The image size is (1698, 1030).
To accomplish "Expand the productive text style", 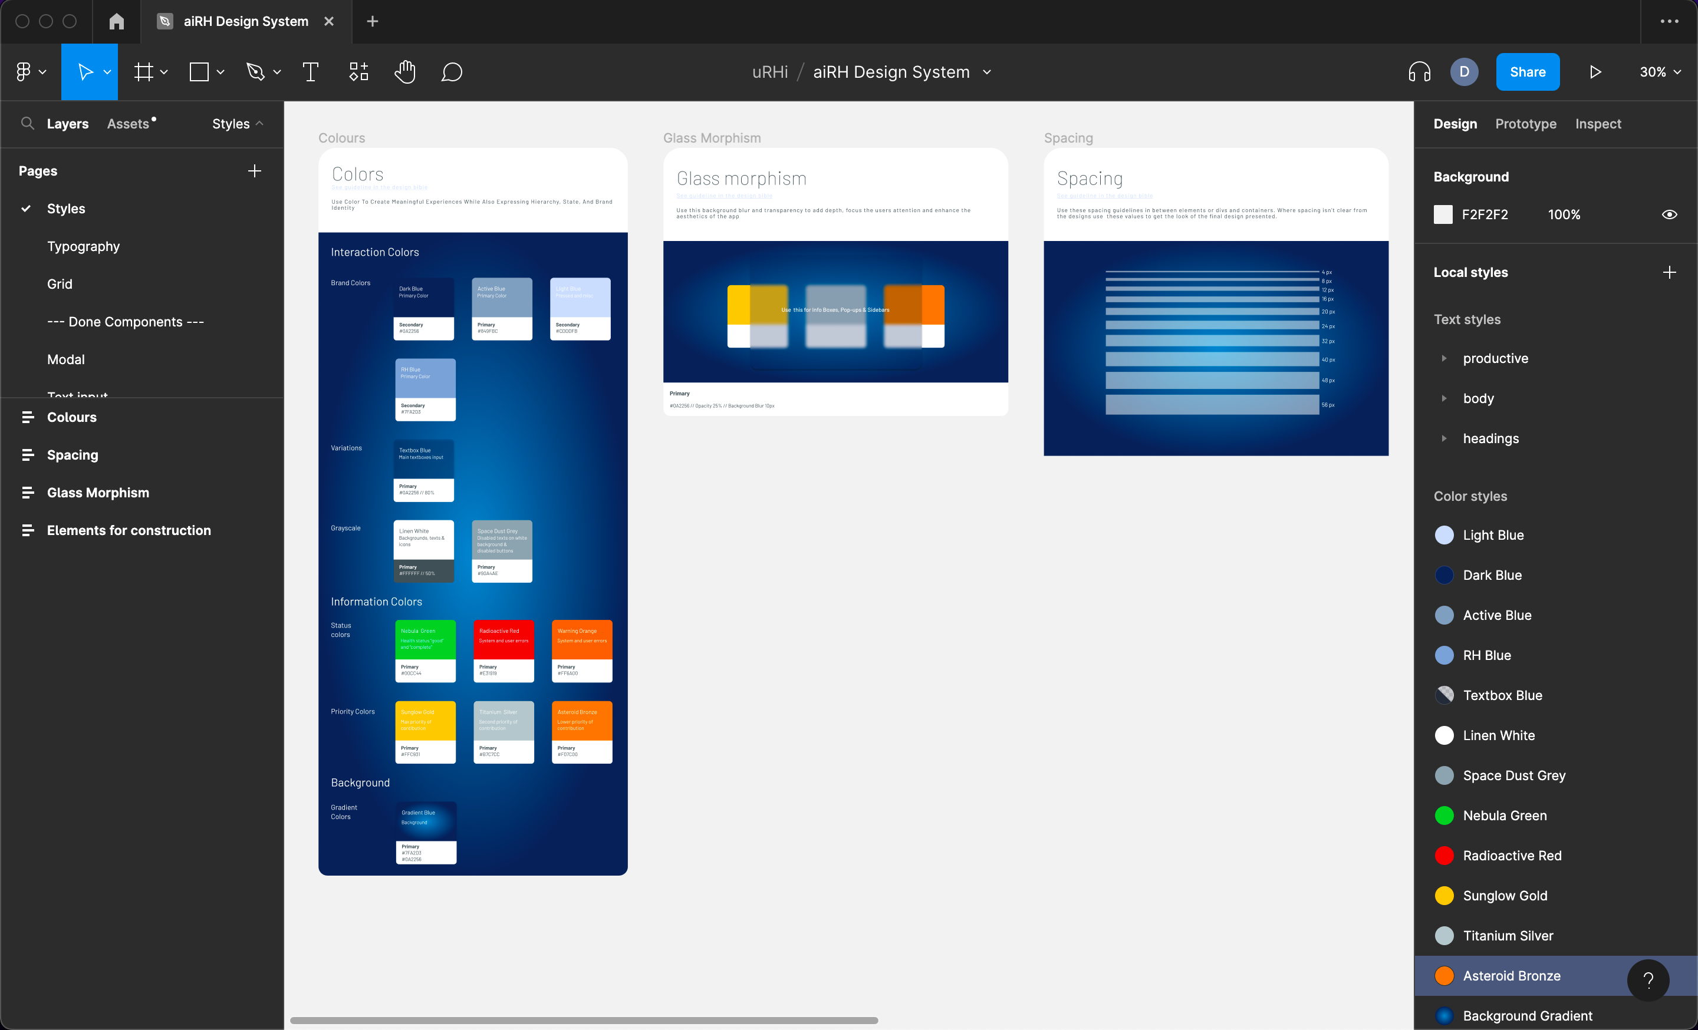I will [1445, 358].
